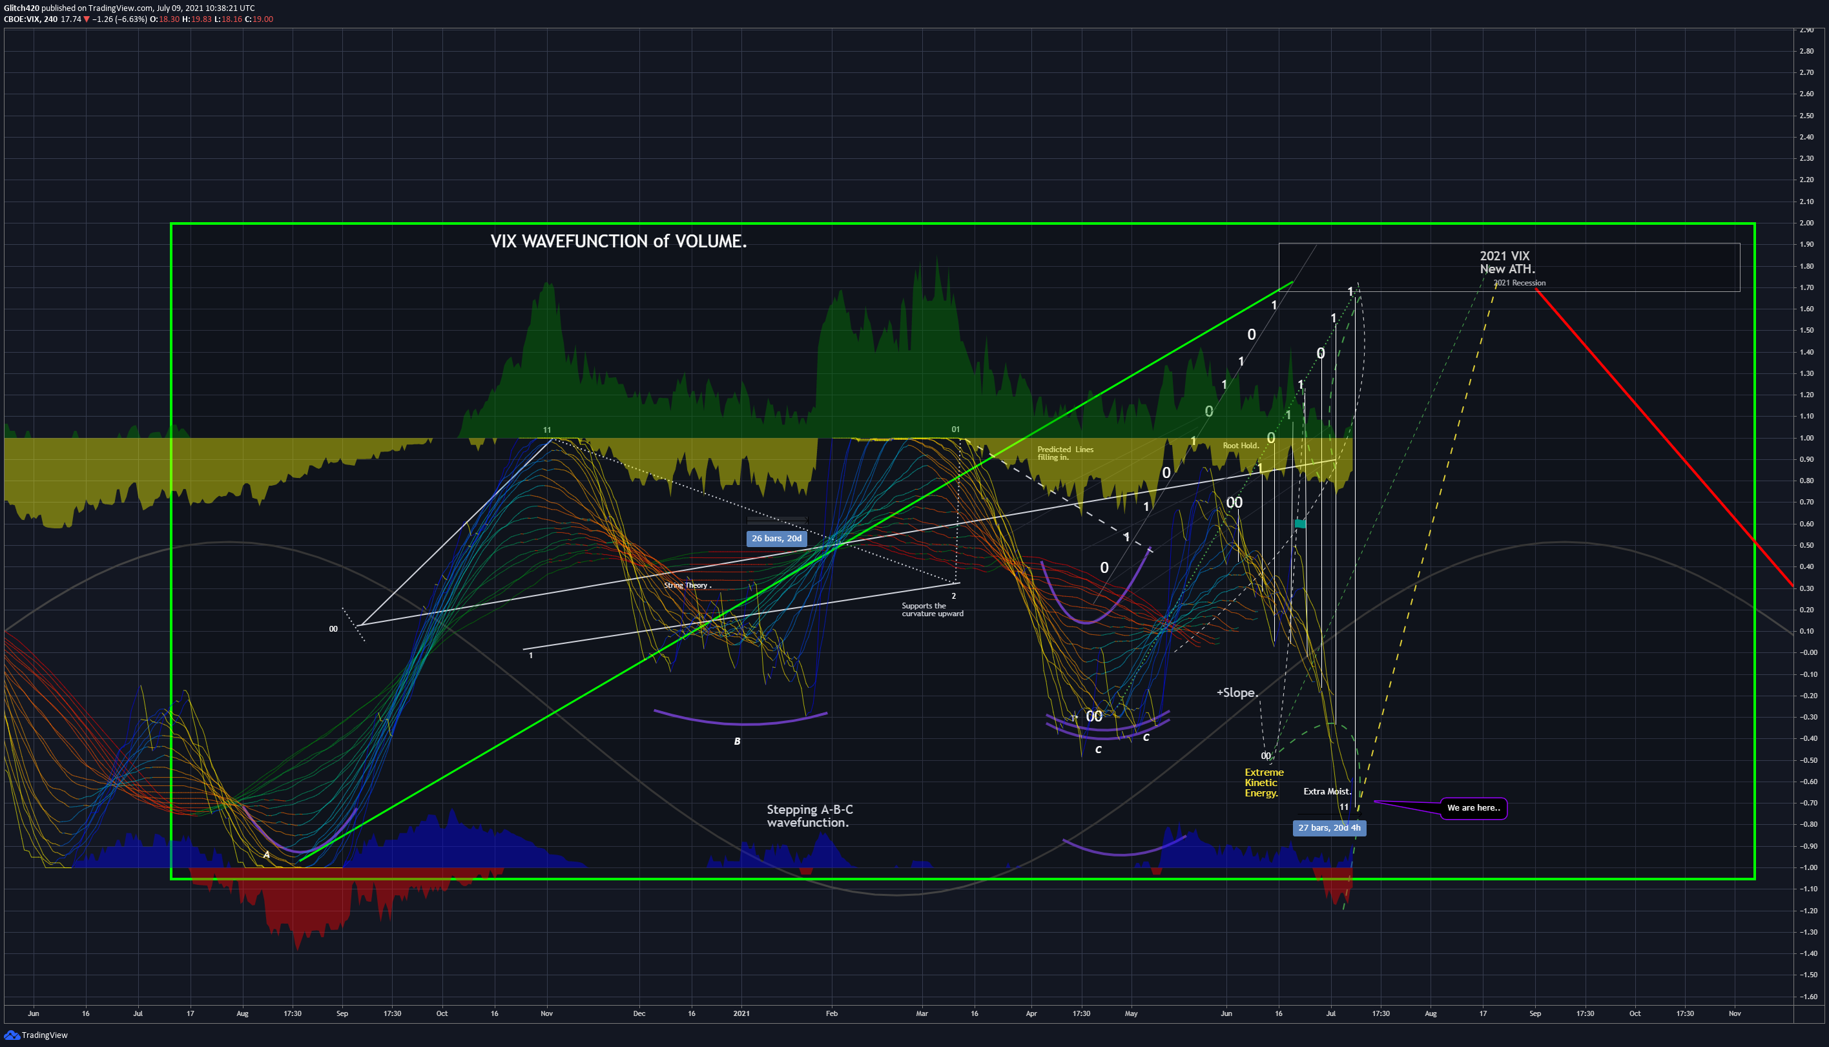Select the '+Slope.' annotation
The image size is (1829, 1047).
tap(1237, 692)
